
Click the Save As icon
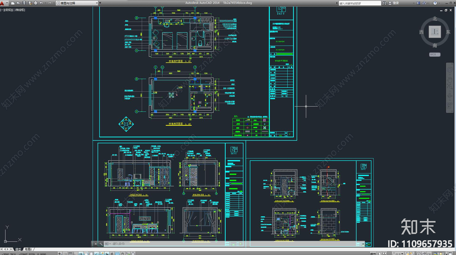pyautogui.click(x=30, y=3)
